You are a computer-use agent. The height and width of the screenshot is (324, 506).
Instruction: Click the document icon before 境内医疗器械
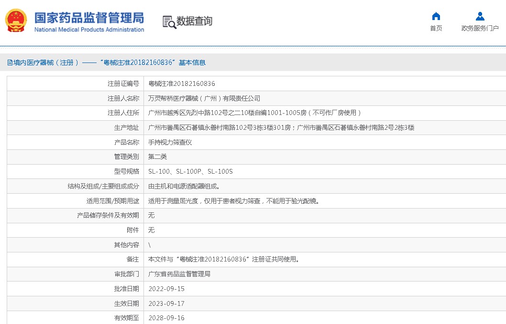(x=10, y=63)
